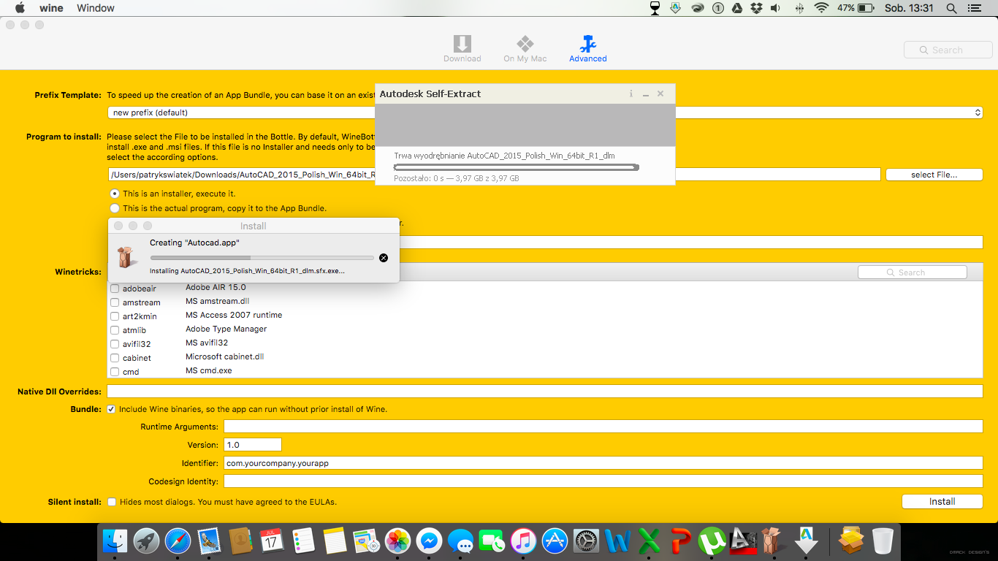Open Messenger from the Dock
Screen dimensions: 998x561
tap(429, 541)
